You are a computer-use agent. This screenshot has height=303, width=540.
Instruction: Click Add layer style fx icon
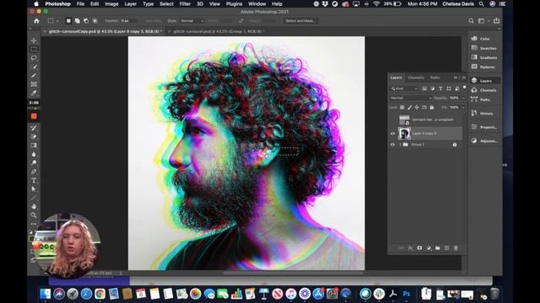tap(410, 247)
